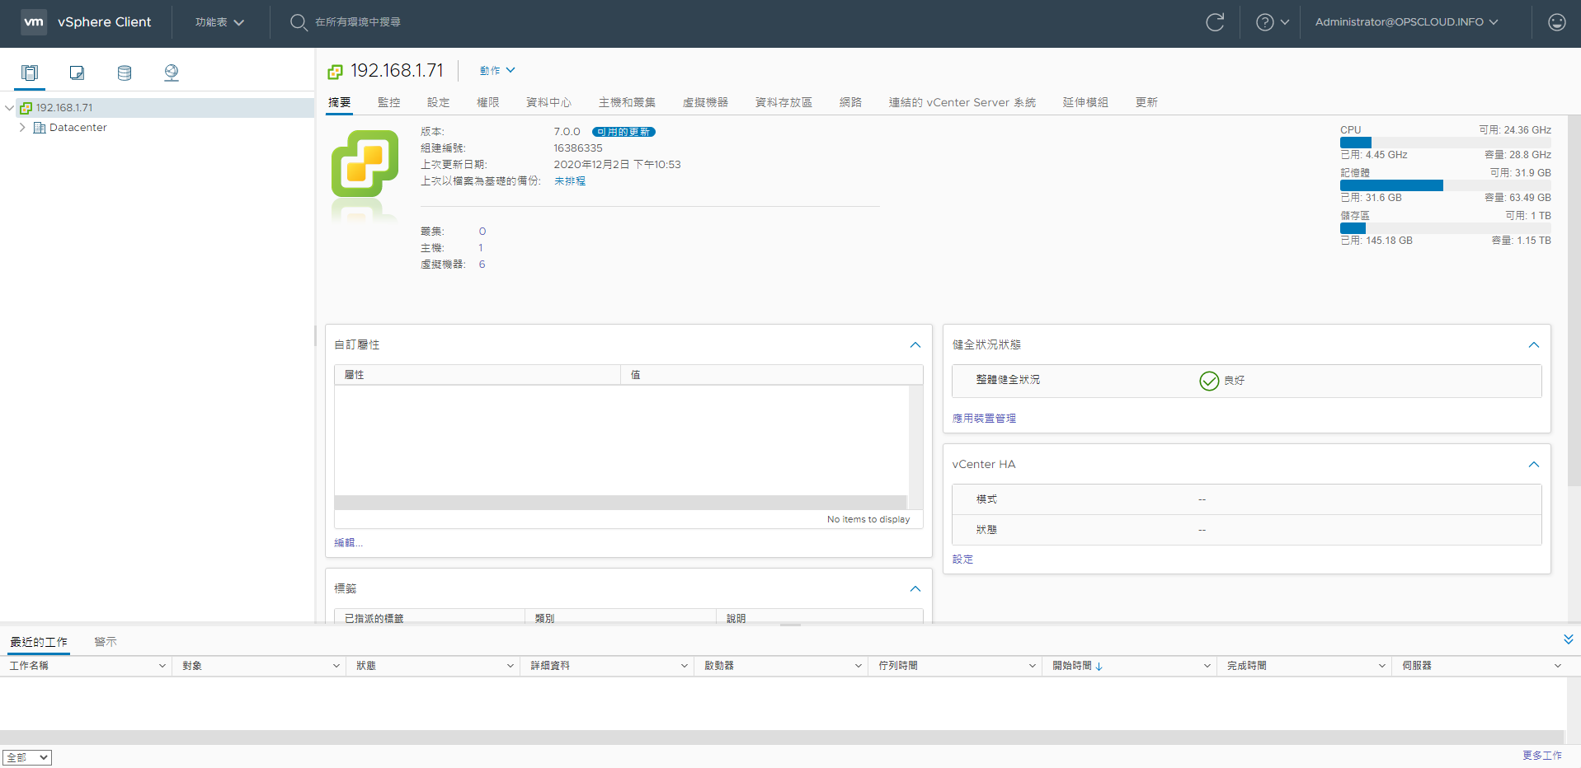Collapse the 標籤 panel
The width and height of the screenshot is (1581, 768).
[x=915, y=588]
